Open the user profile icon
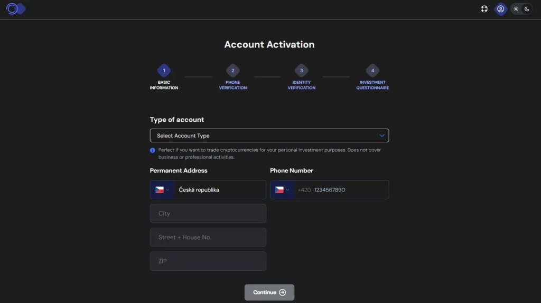Image resolution: width=541 pixels, height=303 pixels. pyautogui.click(x=500, y=9)
